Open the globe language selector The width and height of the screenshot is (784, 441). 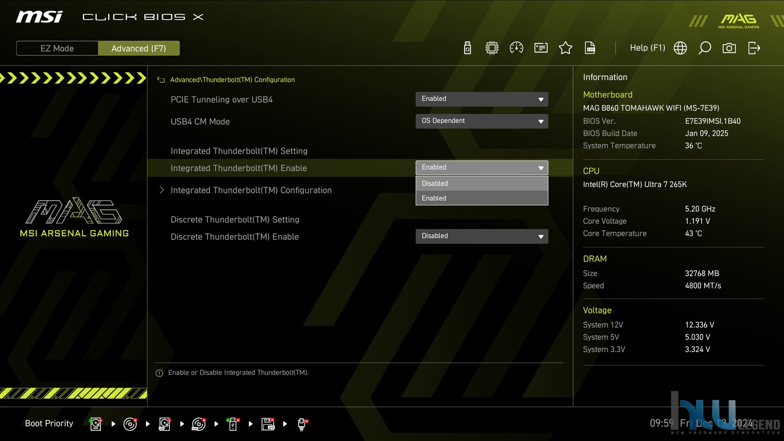(680, 48)
